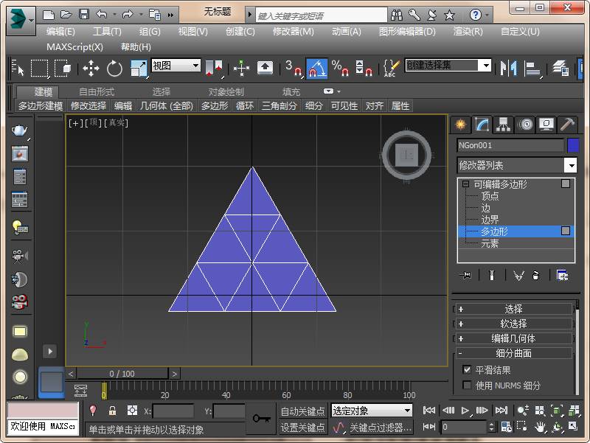The height and width of the screenshot is (443, 590).
Task: Select the Select Object arrow tool
Action: pyautogui.click(x=18, y=68)
